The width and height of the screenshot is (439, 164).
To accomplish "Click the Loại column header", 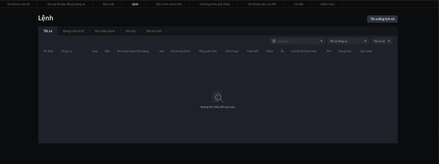I will [x=95, y=51].
